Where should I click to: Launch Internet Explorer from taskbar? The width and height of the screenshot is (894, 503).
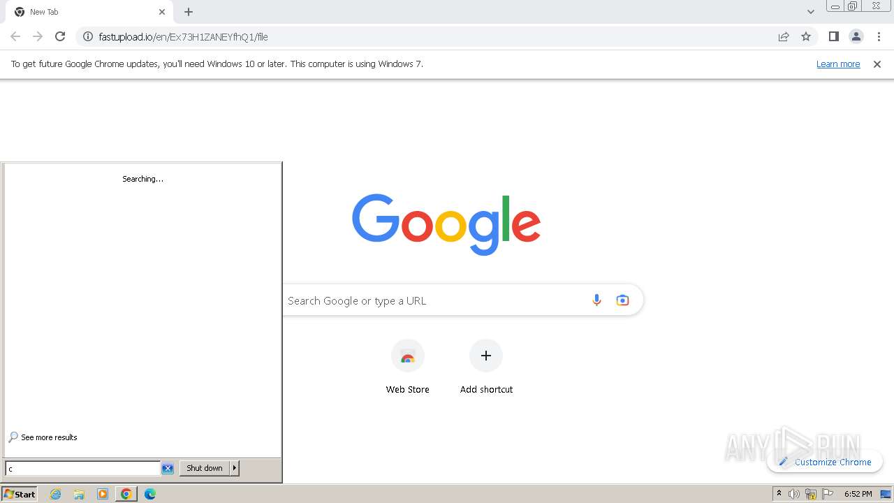(x=56, y=494)
